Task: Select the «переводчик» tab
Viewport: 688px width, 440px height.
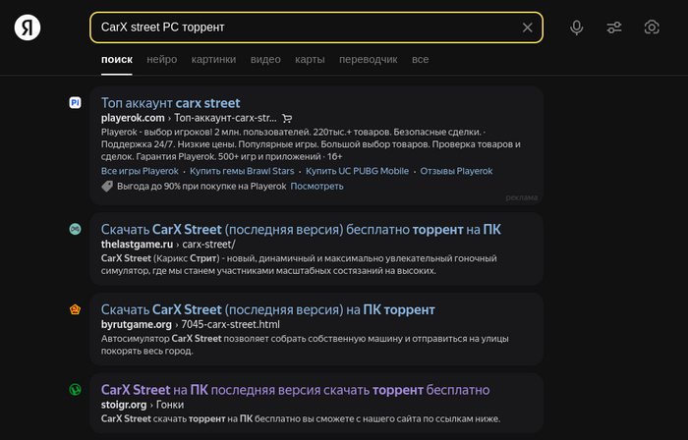Action: tap(368, 60)
